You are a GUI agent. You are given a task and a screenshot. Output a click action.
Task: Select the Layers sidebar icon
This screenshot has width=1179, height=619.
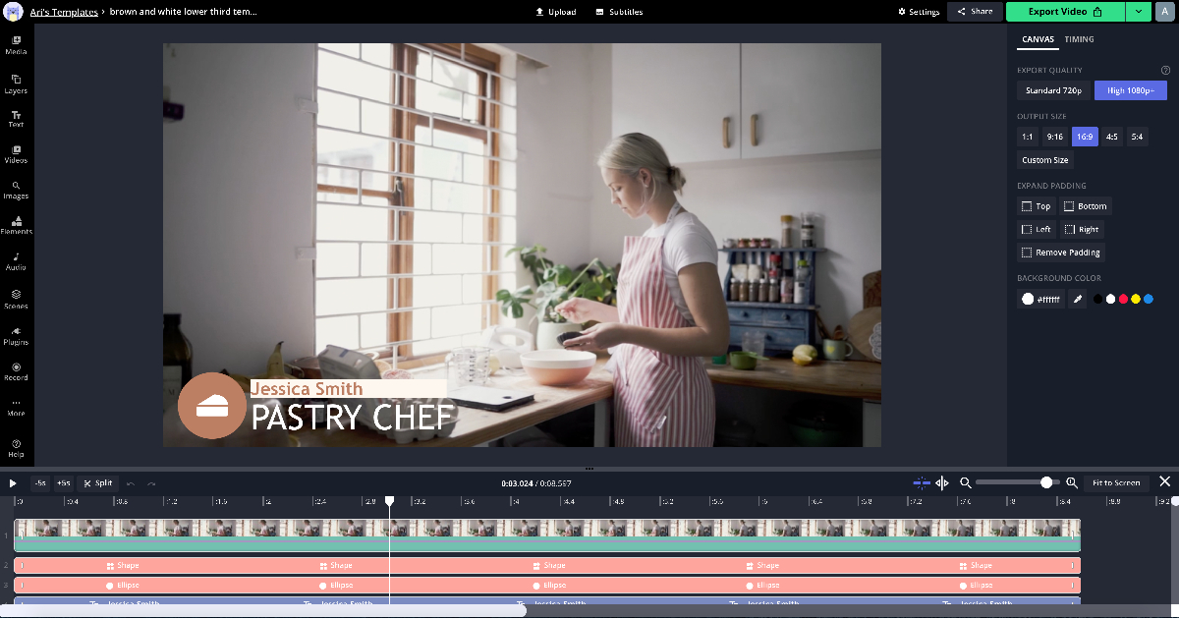tap(15, 83)
